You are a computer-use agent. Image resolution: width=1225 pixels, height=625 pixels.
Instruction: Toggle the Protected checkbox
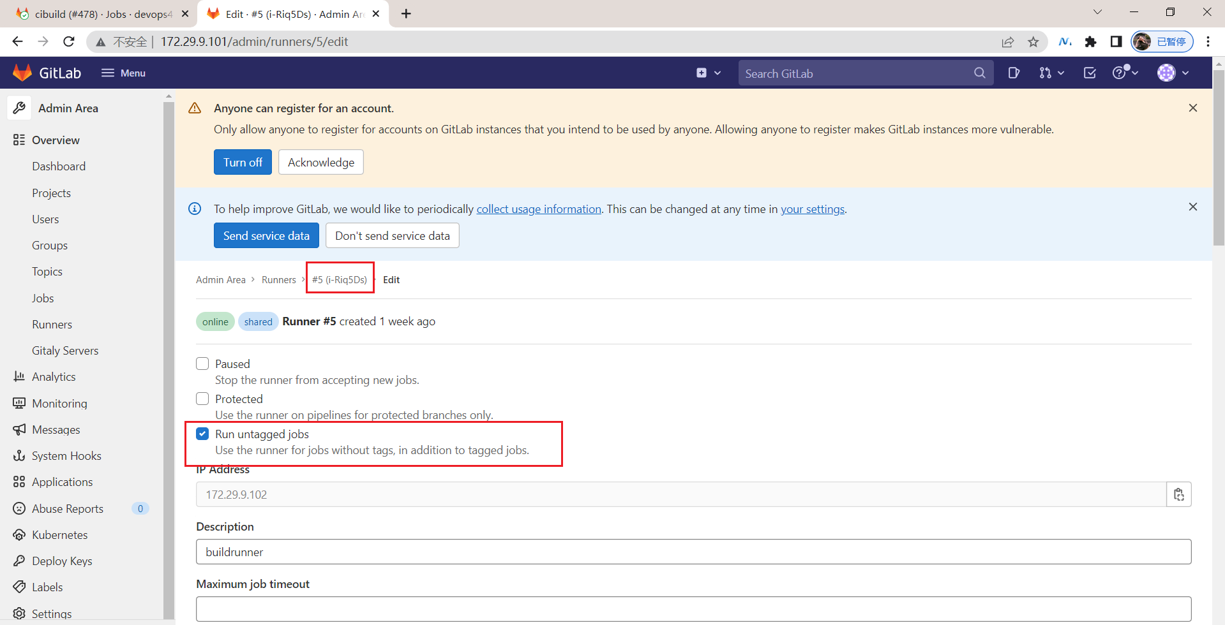tap(202, 399)
